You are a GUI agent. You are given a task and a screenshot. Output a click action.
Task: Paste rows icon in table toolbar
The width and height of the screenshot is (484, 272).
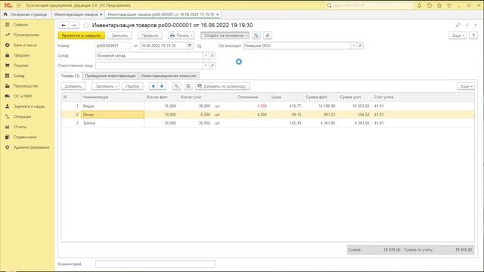[x=188, y=86]
